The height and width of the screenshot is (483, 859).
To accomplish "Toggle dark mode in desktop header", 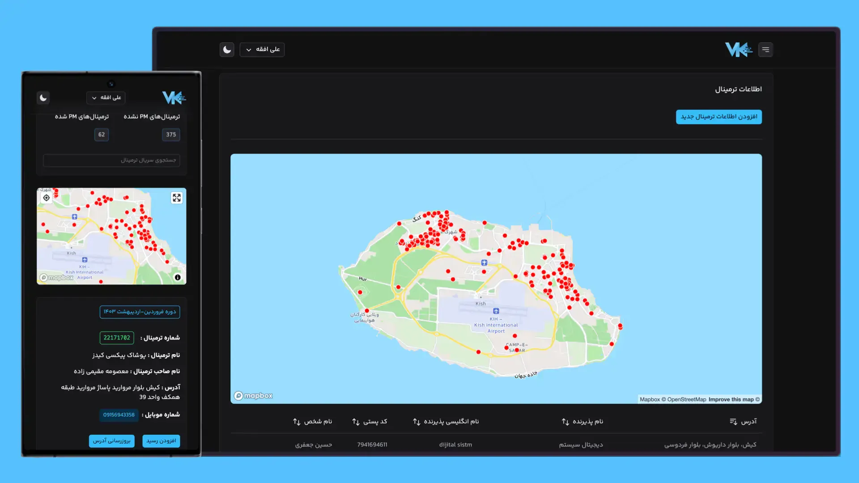I will point(227,50).
